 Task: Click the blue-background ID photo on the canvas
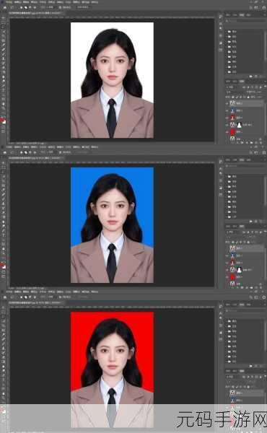click(112, 224)
